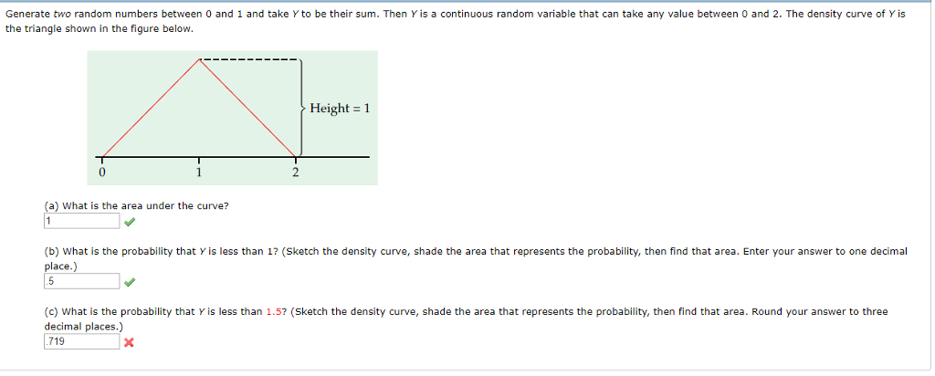The width and height of the screenshot is (935, 376).
Task: Click the answer field containing .5
Action: (81, 281)
